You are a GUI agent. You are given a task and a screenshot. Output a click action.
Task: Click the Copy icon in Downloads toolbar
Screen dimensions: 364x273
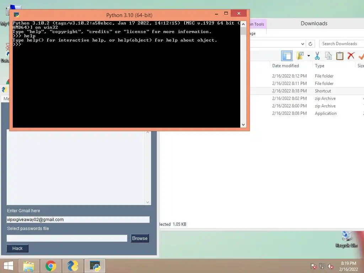[x=328, y=56]
